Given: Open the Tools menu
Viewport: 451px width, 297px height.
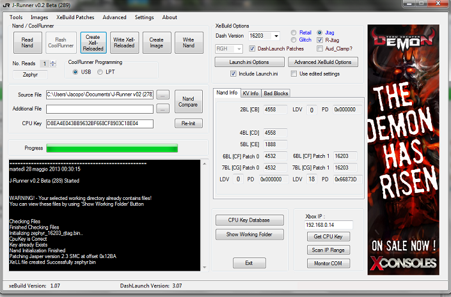Looking at the screenshot, I should [16, 17].
